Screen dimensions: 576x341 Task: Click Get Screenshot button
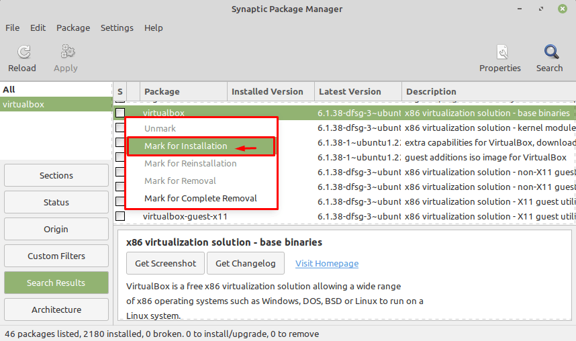pyautogui.click(x=165, y=263)
